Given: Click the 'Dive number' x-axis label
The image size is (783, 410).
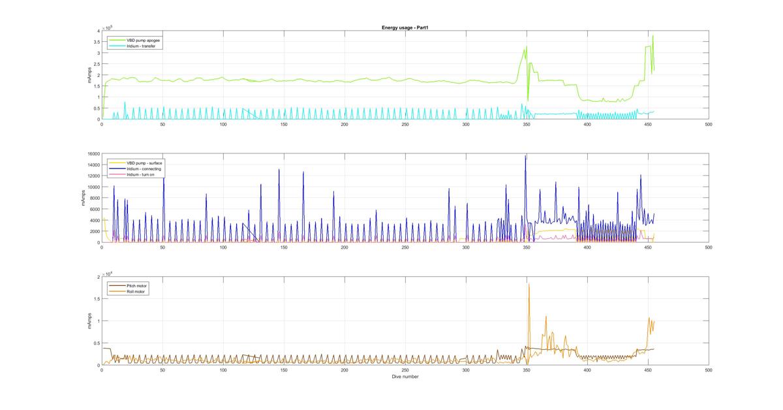Looking at the screenshot, I should pos(405,377).
